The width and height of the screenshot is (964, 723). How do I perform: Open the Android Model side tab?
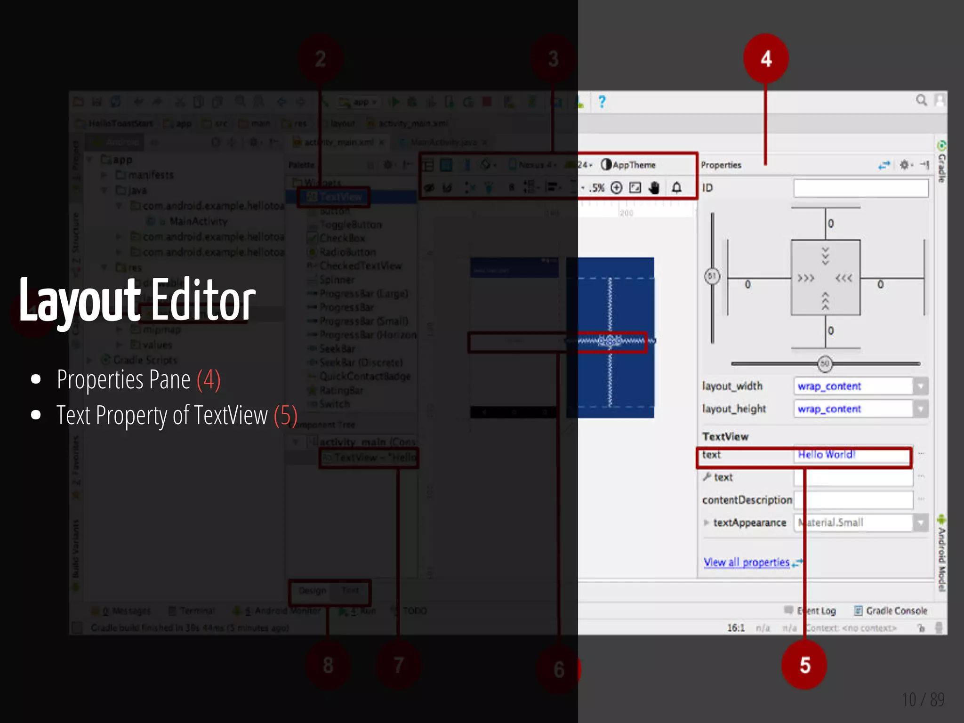coord(941,554)
